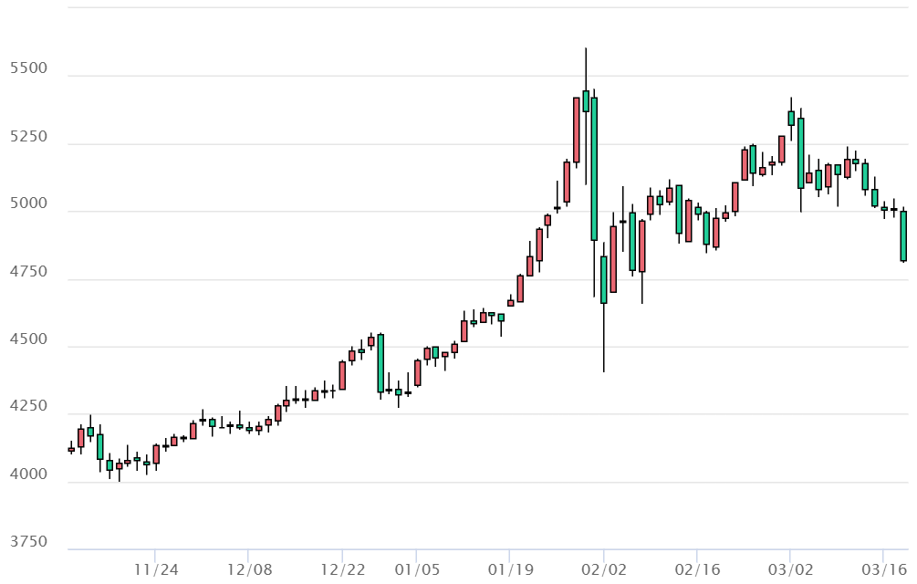Select the 01/05 date on the time axis
The height and width of the screenshot is (584, 917).
[417, 570]
